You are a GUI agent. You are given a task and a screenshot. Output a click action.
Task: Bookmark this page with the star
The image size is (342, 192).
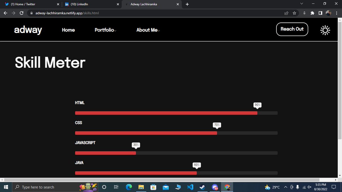294,13
